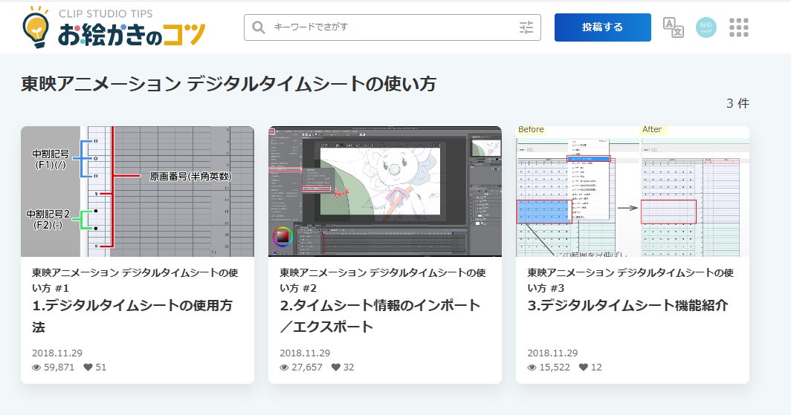Click the 2018.11.29 date on card #2
Viewport: 791px width, 415px height.
point(305,353)
